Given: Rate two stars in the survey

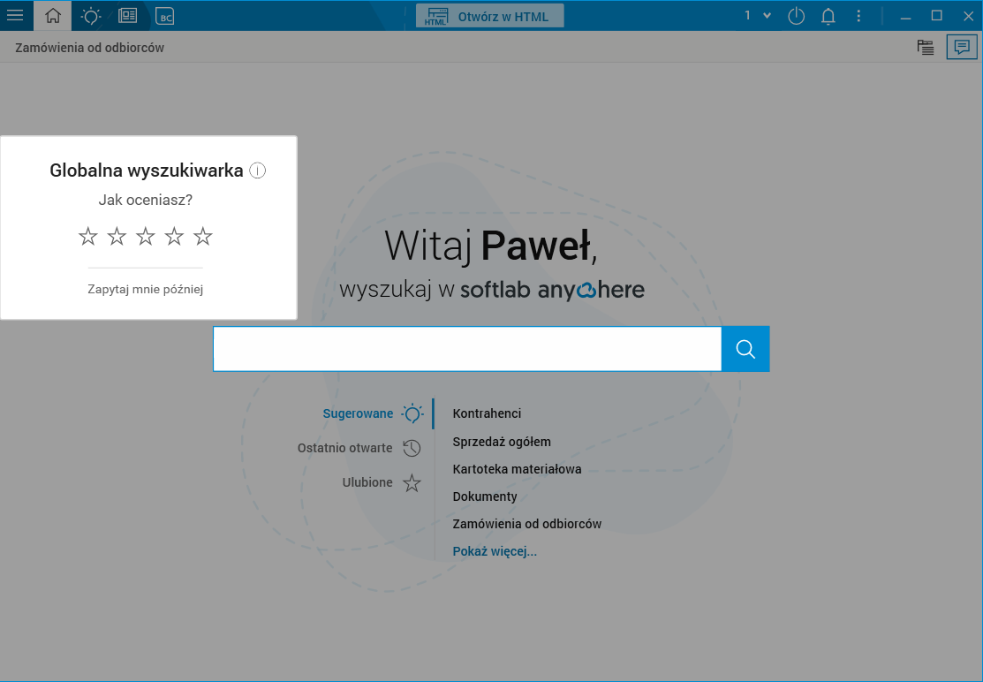Looking at the screenshot, I should pyautogui.click(x=117, y=237).
